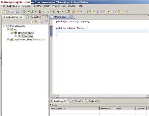Select the com.mycompany package

(x=26, y=33)
